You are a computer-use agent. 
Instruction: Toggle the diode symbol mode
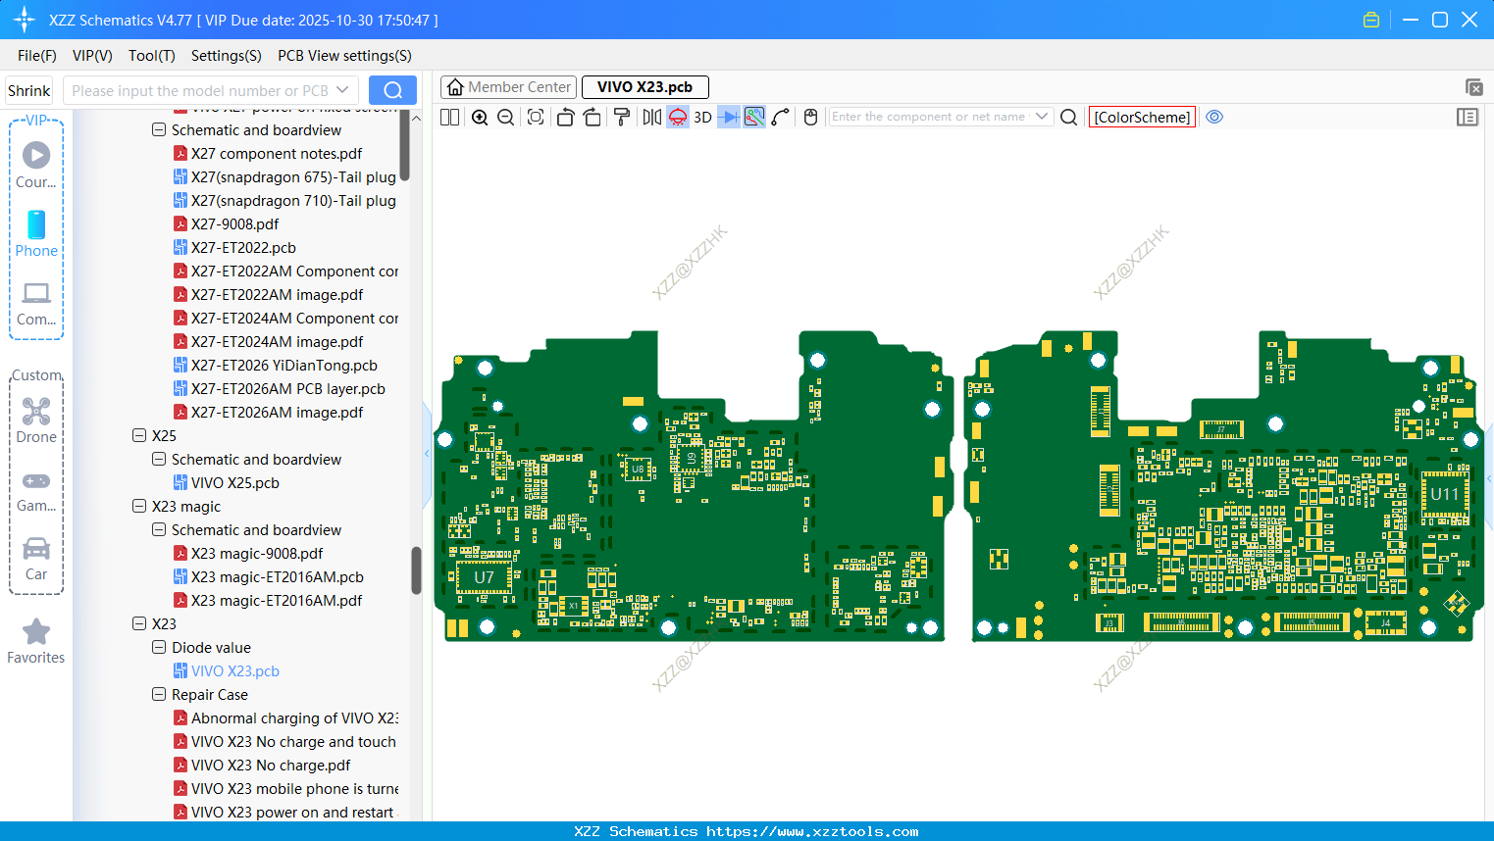728,118
